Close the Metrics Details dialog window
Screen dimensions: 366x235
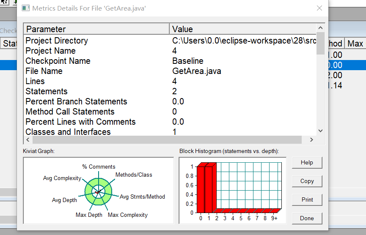pyautogui.click(x=319, y=8)
